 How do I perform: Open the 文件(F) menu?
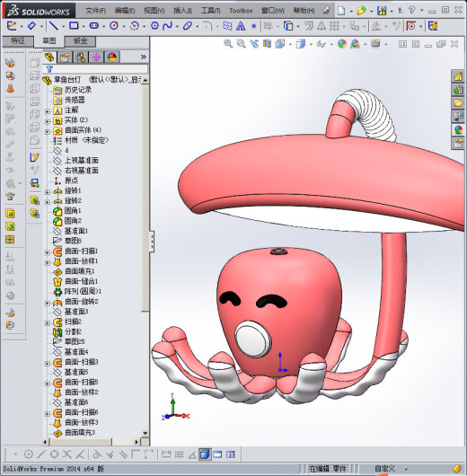pyautogui.click(x=95, y=11)
